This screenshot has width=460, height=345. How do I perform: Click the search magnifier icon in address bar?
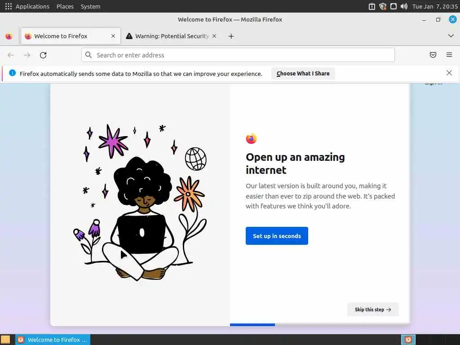tap(88, 55)
